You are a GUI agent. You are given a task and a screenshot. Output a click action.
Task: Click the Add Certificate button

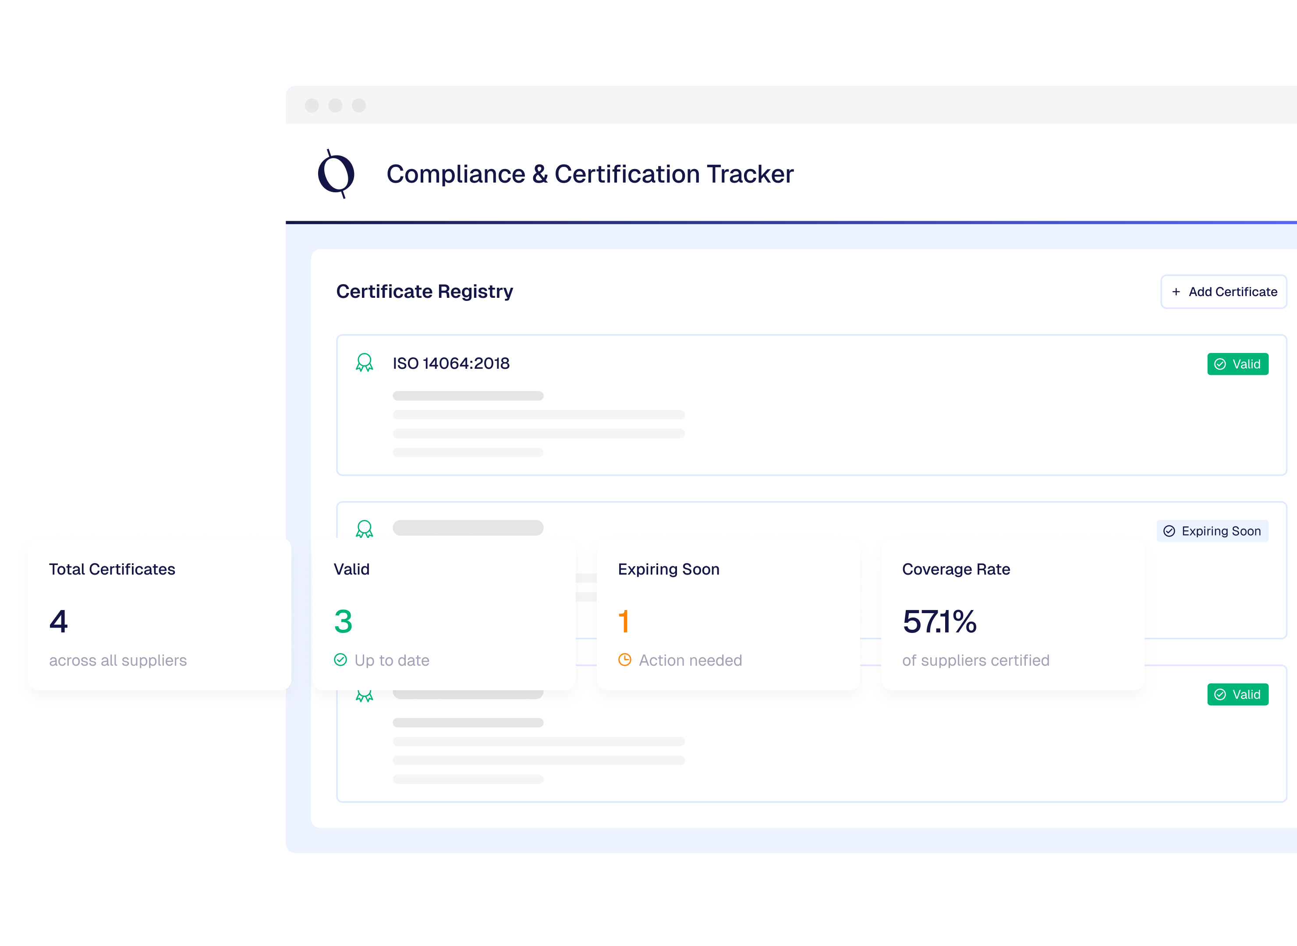coord(1224,292)
